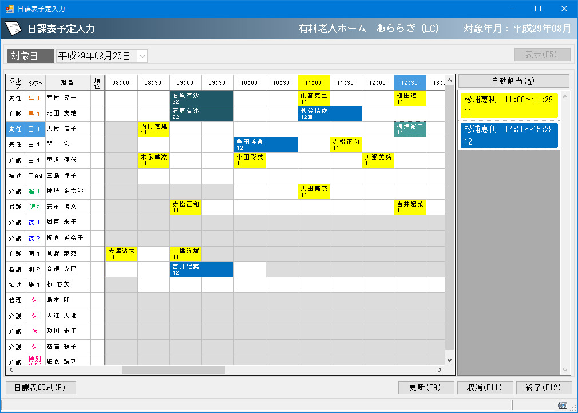The width and height of the screenshot is (578, 413).
Task: Click up arrow of the 松浦恵利 list panel
Action: point(565,96)
